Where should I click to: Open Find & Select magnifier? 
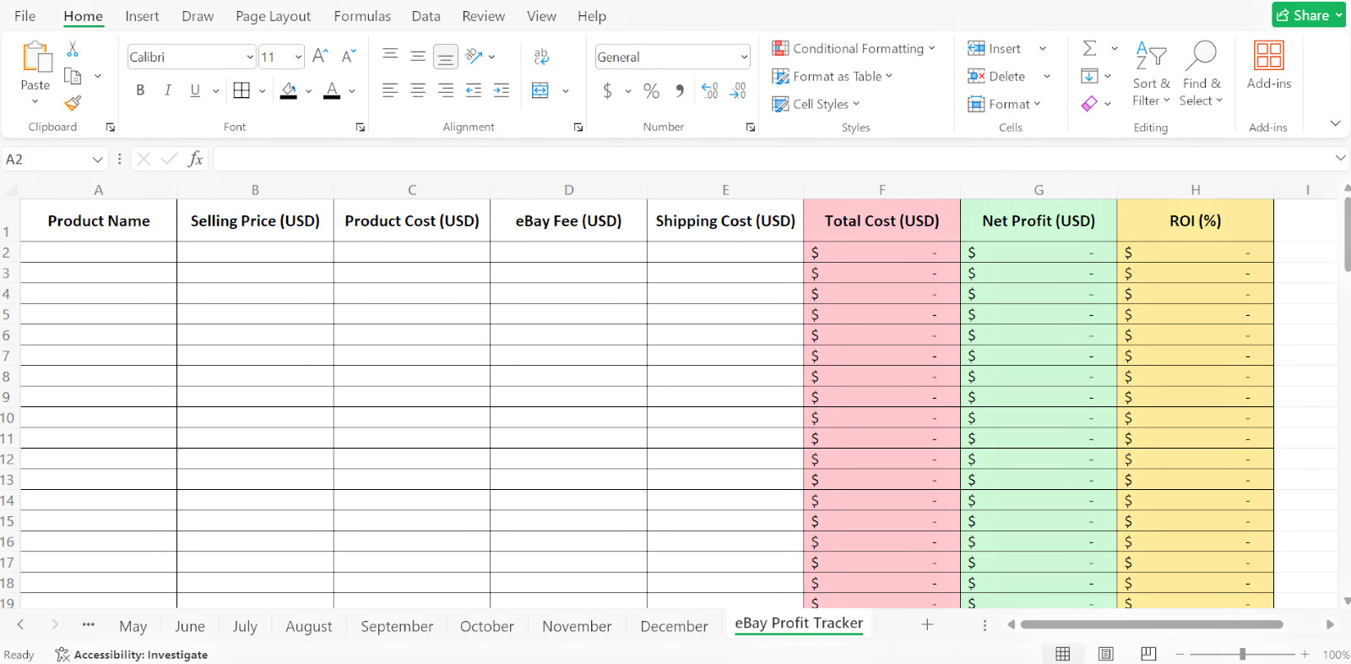point(1201,73)
